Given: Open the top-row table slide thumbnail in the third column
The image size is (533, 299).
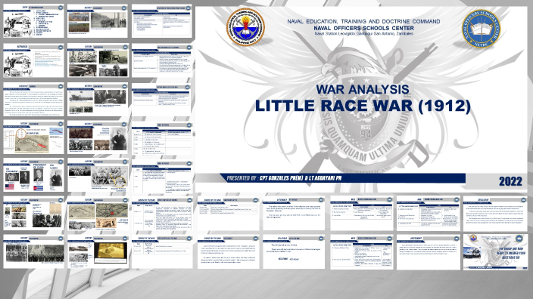Looking at the screenshot, I should pyautogui.click(x=162, y=21).
